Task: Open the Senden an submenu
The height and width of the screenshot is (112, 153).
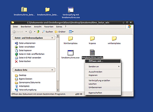Action: (103, 66)
